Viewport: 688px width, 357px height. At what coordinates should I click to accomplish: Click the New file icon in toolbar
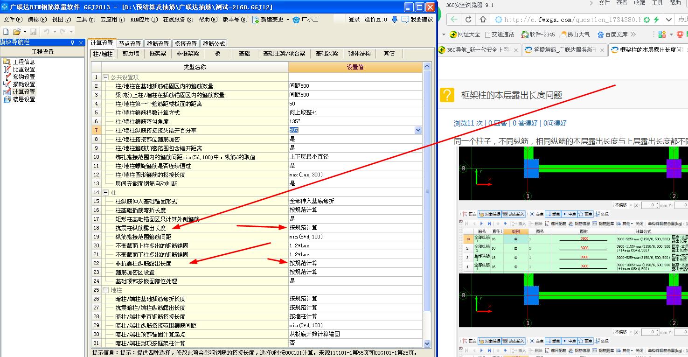pos(6,32)
